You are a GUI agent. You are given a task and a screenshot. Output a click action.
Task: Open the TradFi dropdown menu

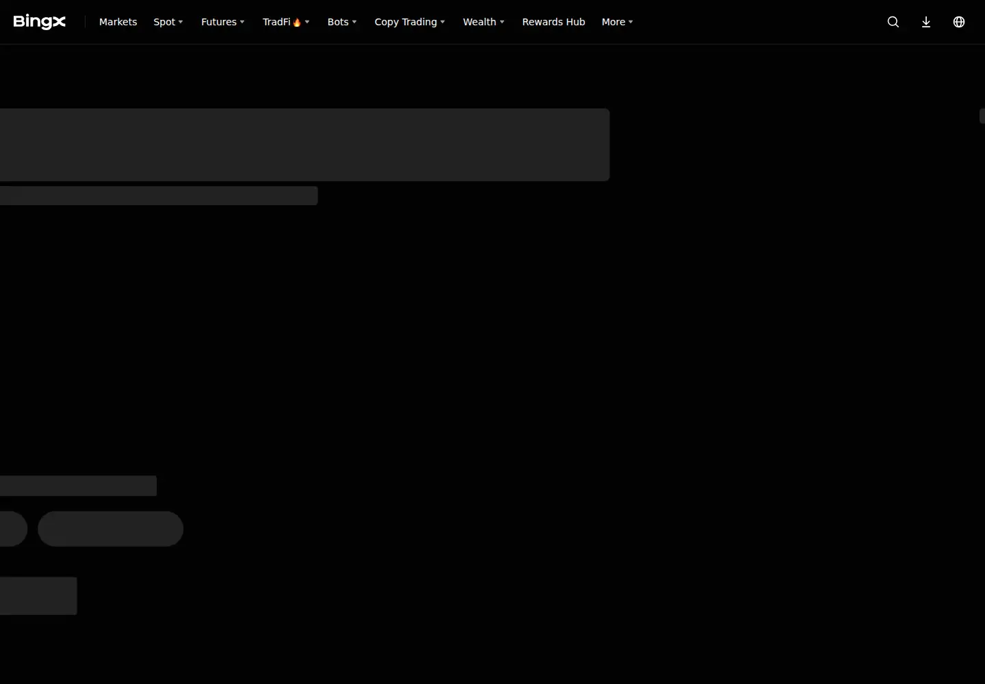(286, 22)
